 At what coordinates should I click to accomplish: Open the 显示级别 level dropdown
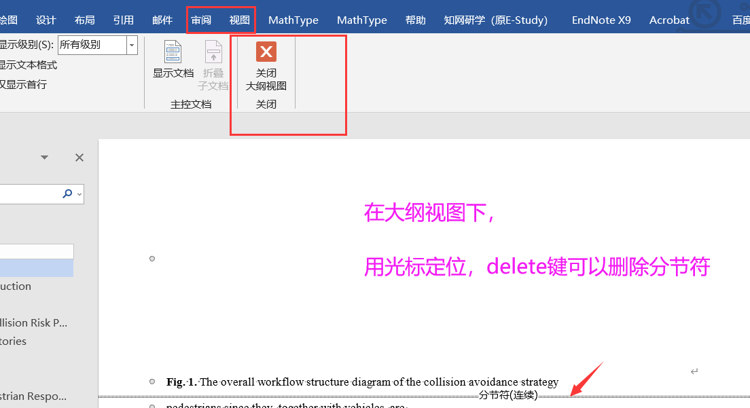click(131, 44)
